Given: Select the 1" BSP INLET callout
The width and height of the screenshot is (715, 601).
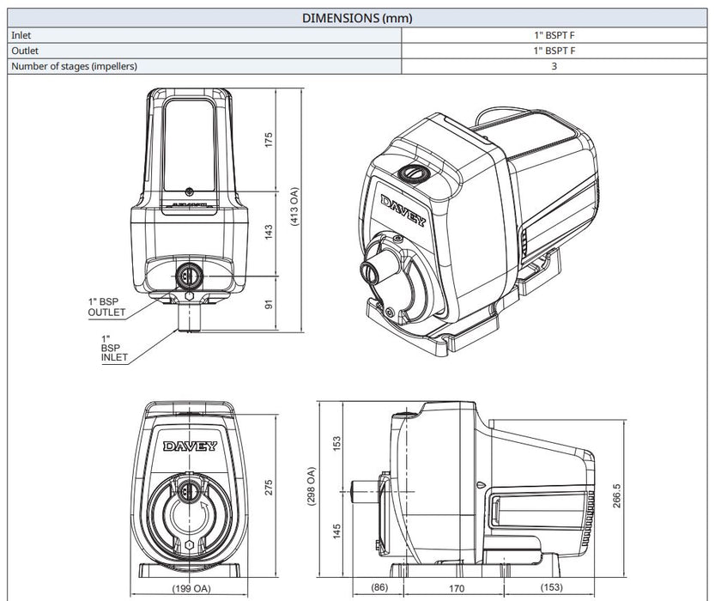Looking at the screenshot, I should click(110, 349).
